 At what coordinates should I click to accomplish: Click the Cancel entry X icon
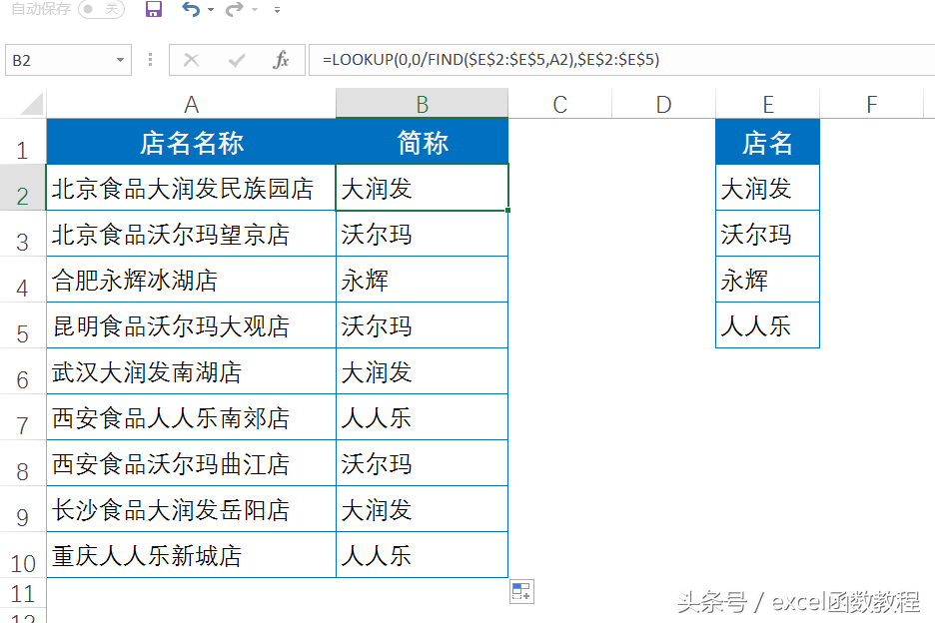192,60
